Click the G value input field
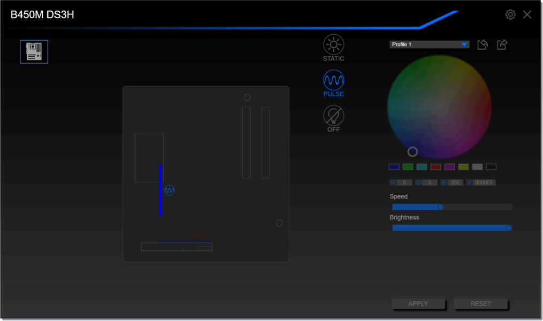This screenshot has height=321, width=543. pyautogui.click(x=430, y=182)
